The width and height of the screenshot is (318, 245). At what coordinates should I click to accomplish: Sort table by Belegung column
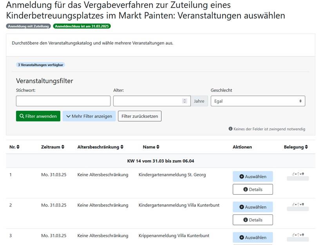pos(296,147)
